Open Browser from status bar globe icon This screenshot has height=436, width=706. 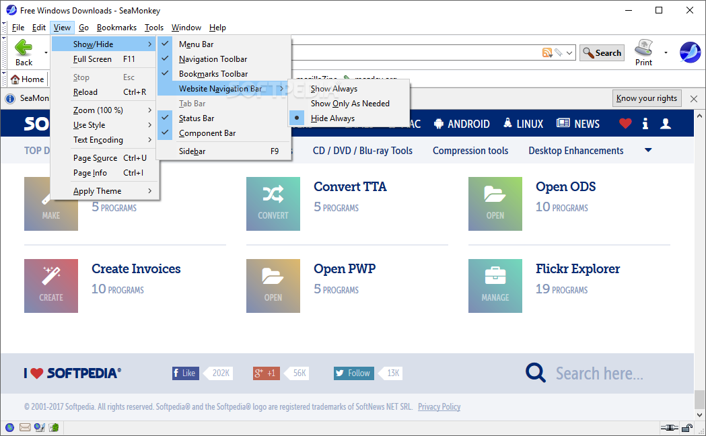coord(9,427)
